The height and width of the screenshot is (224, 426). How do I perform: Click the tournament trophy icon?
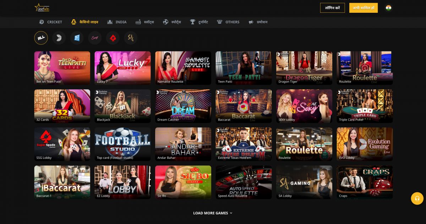[x=192, y=22]
